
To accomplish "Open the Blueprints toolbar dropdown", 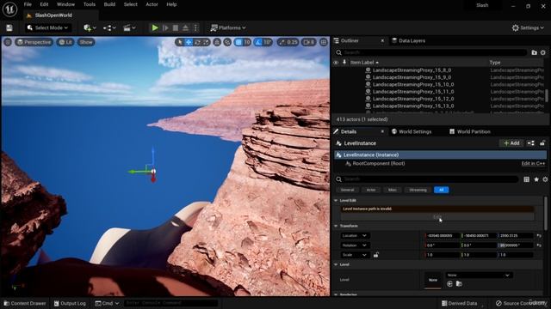I will (x=109, y=27).
